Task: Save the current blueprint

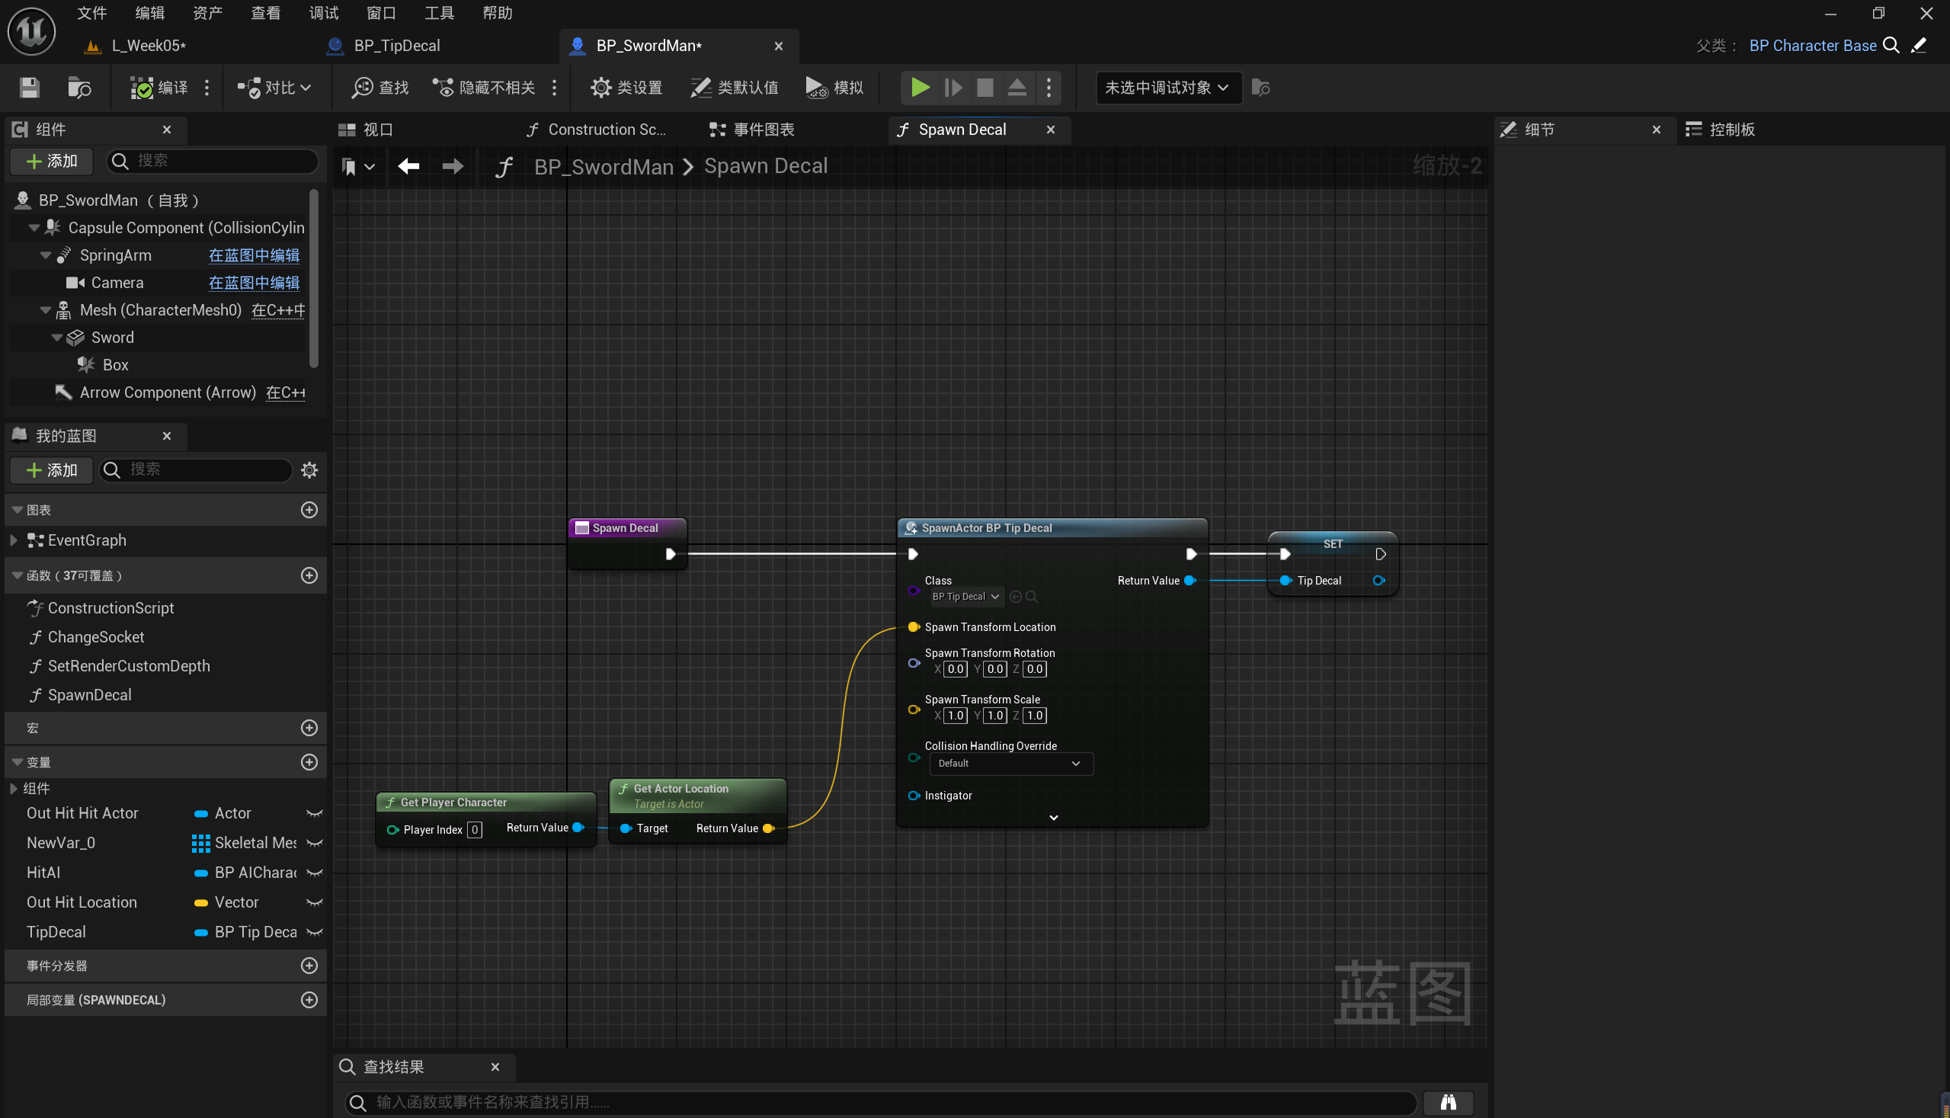Action: tap(29, 88)
